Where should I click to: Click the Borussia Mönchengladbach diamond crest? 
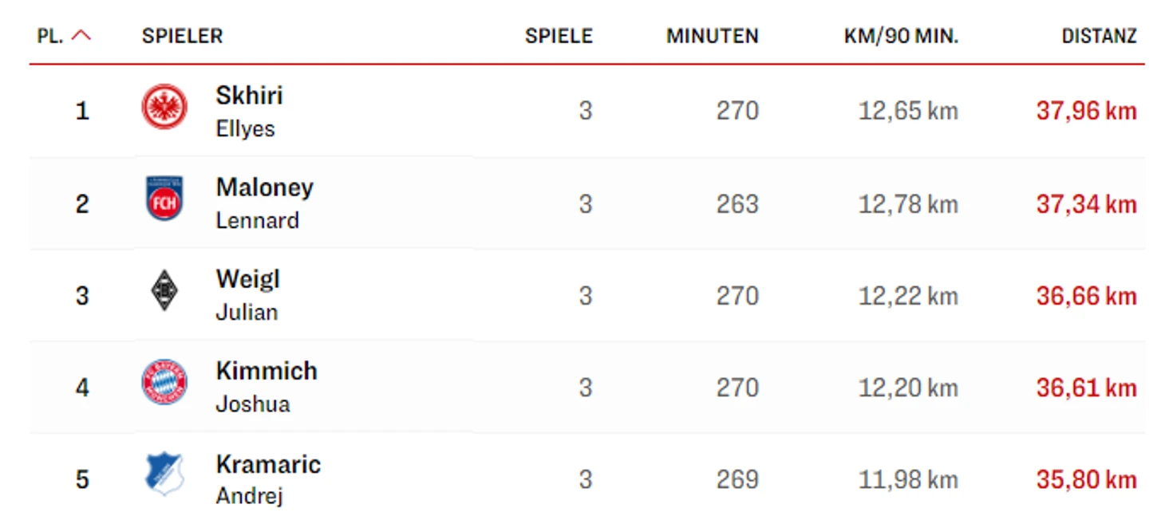coord(164,291)
